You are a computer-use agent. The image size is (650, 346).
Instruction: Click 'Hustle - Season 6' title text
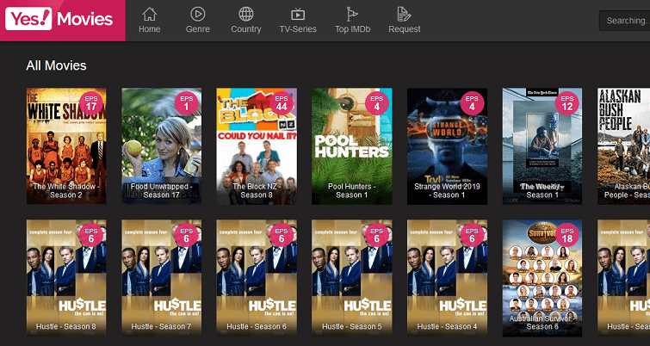257,326
